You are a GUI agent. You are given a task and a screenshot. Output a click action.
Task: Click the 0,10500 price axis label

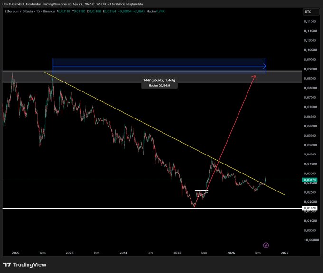click(x=310, y=40)
